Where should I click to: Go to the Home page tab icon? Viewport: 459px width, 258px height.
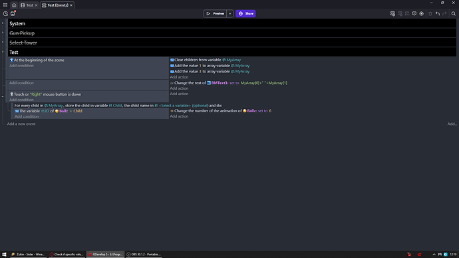pyautogui.click(x=14, y=5)
